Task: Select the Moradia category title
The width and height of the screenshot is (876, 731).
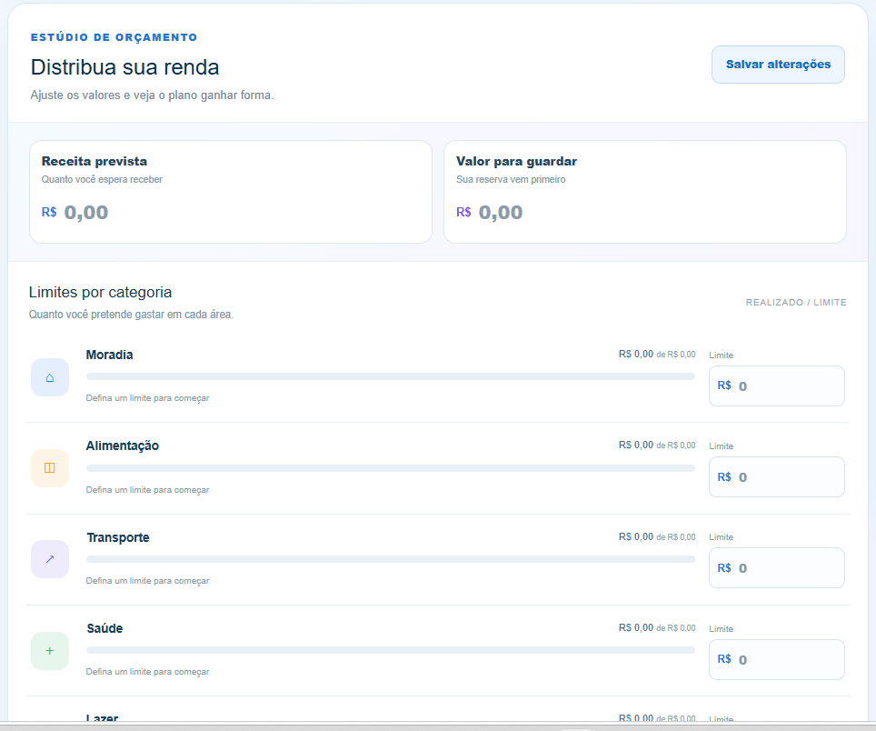Action: [109, 355]
